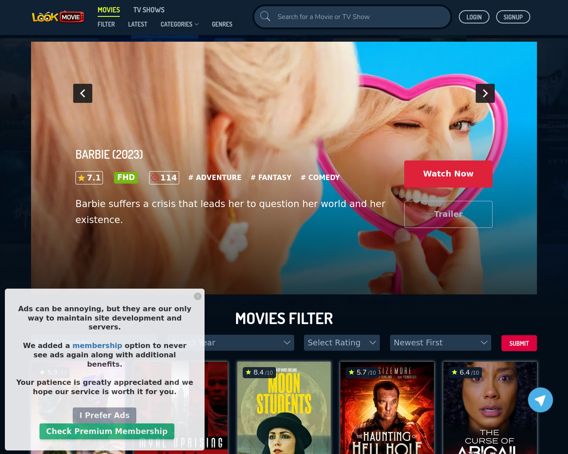Open the Latest menu item
The image size is (568, 454).
138,24
